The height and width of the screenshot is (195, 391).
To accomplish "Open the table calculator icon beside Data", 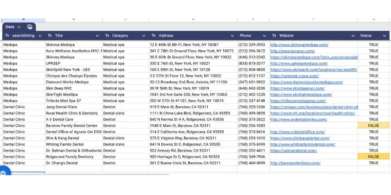I will (30, 27).
